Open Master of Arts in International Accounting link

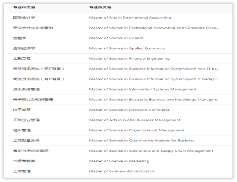coord(130,17)
